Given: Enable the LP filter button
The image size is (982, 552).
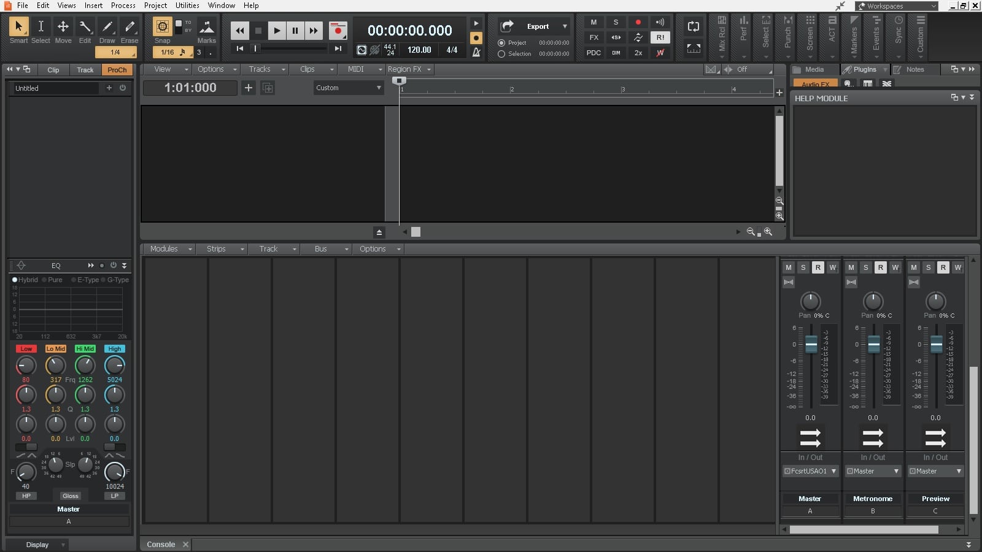Looking at the screenshot, I should pyautogui.click(x=115, y=496).
